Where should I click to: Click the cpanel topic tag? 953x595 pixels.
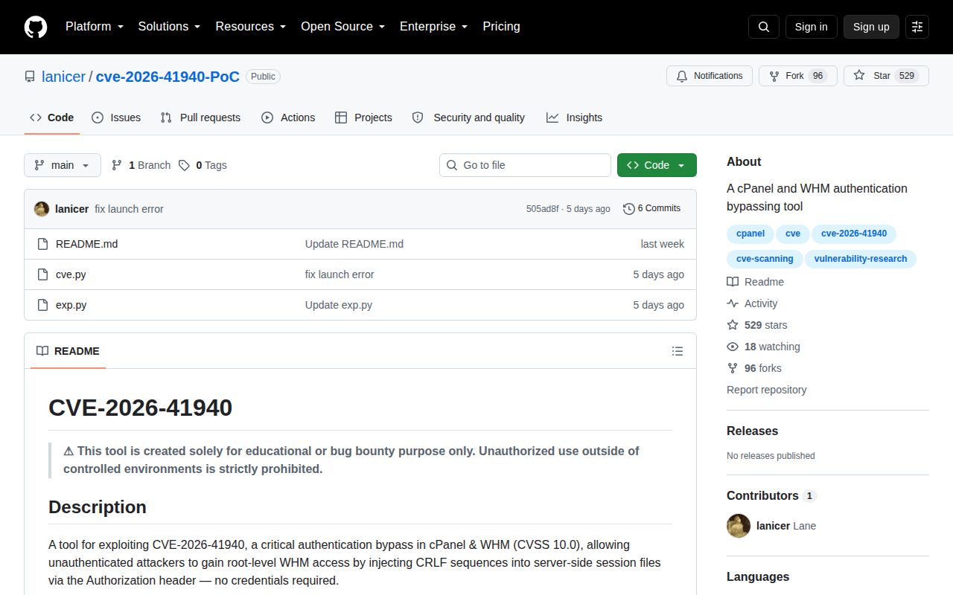pos(750,234)
